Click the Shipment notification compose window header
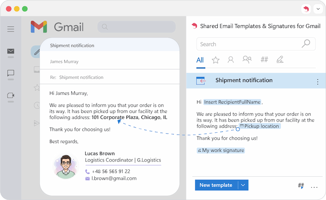This screenshot has height=200, width=326. 110,45
